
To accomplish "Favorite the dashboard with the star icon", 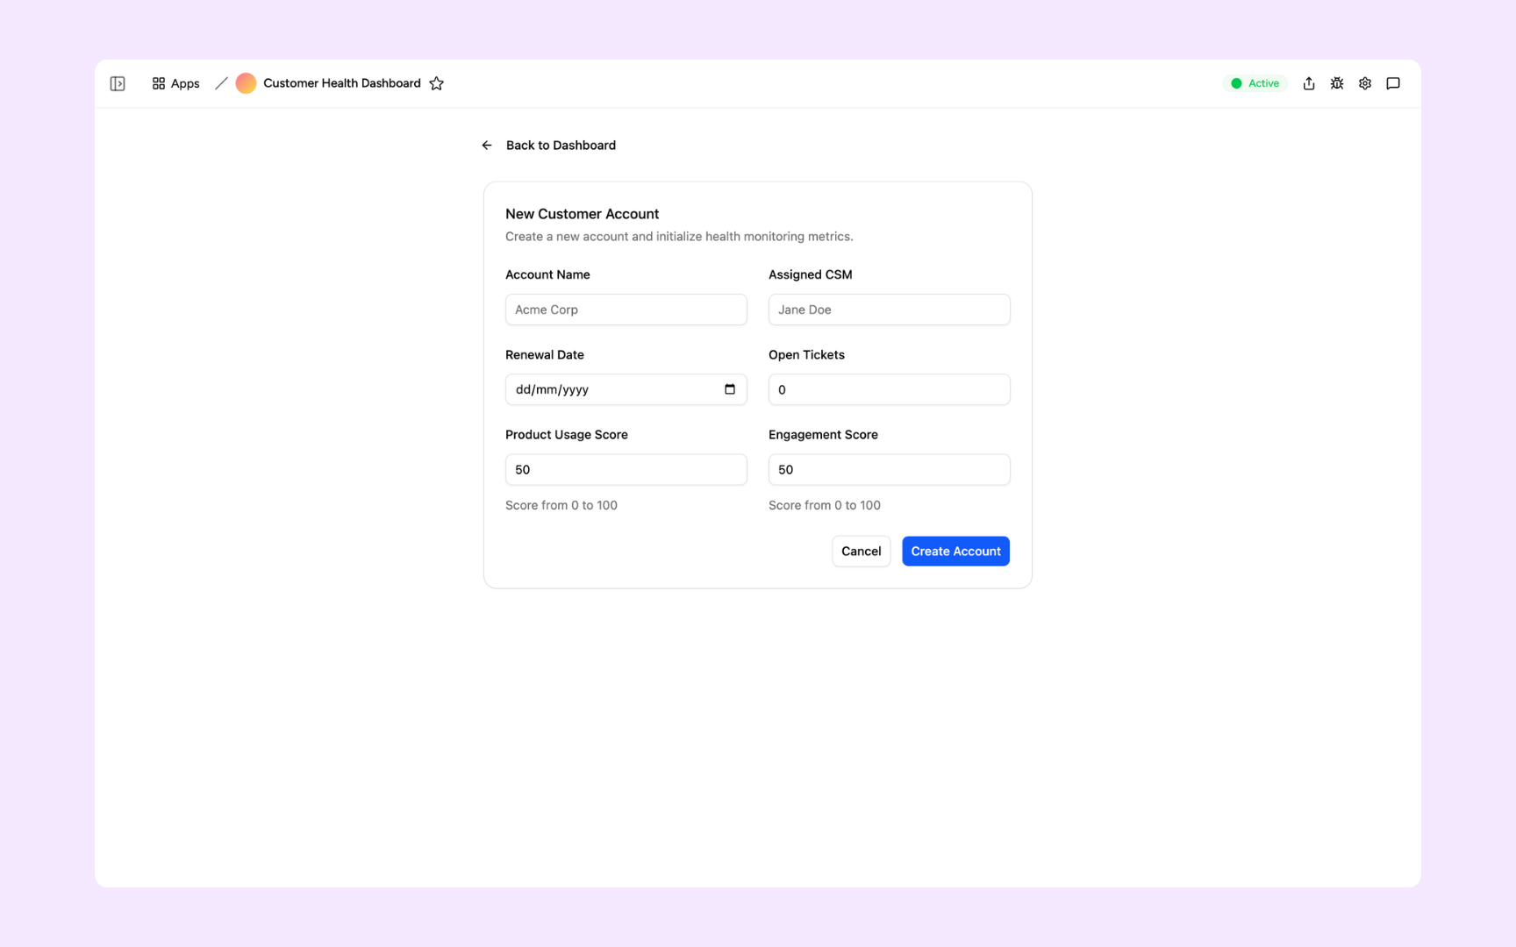I will 436,83.
